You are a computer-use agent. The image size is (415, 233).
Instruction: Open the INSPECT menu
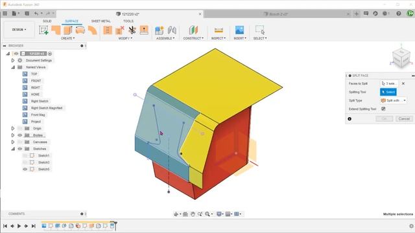pyautogui.click(x=219, y=38)
